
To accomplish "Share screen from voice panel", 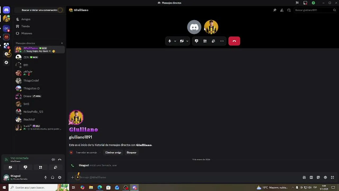I will click(25, 167).
